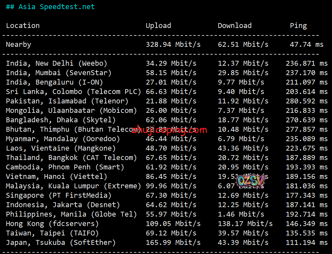The image size is (332, 254).
Task: Select the Ping column header
Action: [x=298, y=26]
